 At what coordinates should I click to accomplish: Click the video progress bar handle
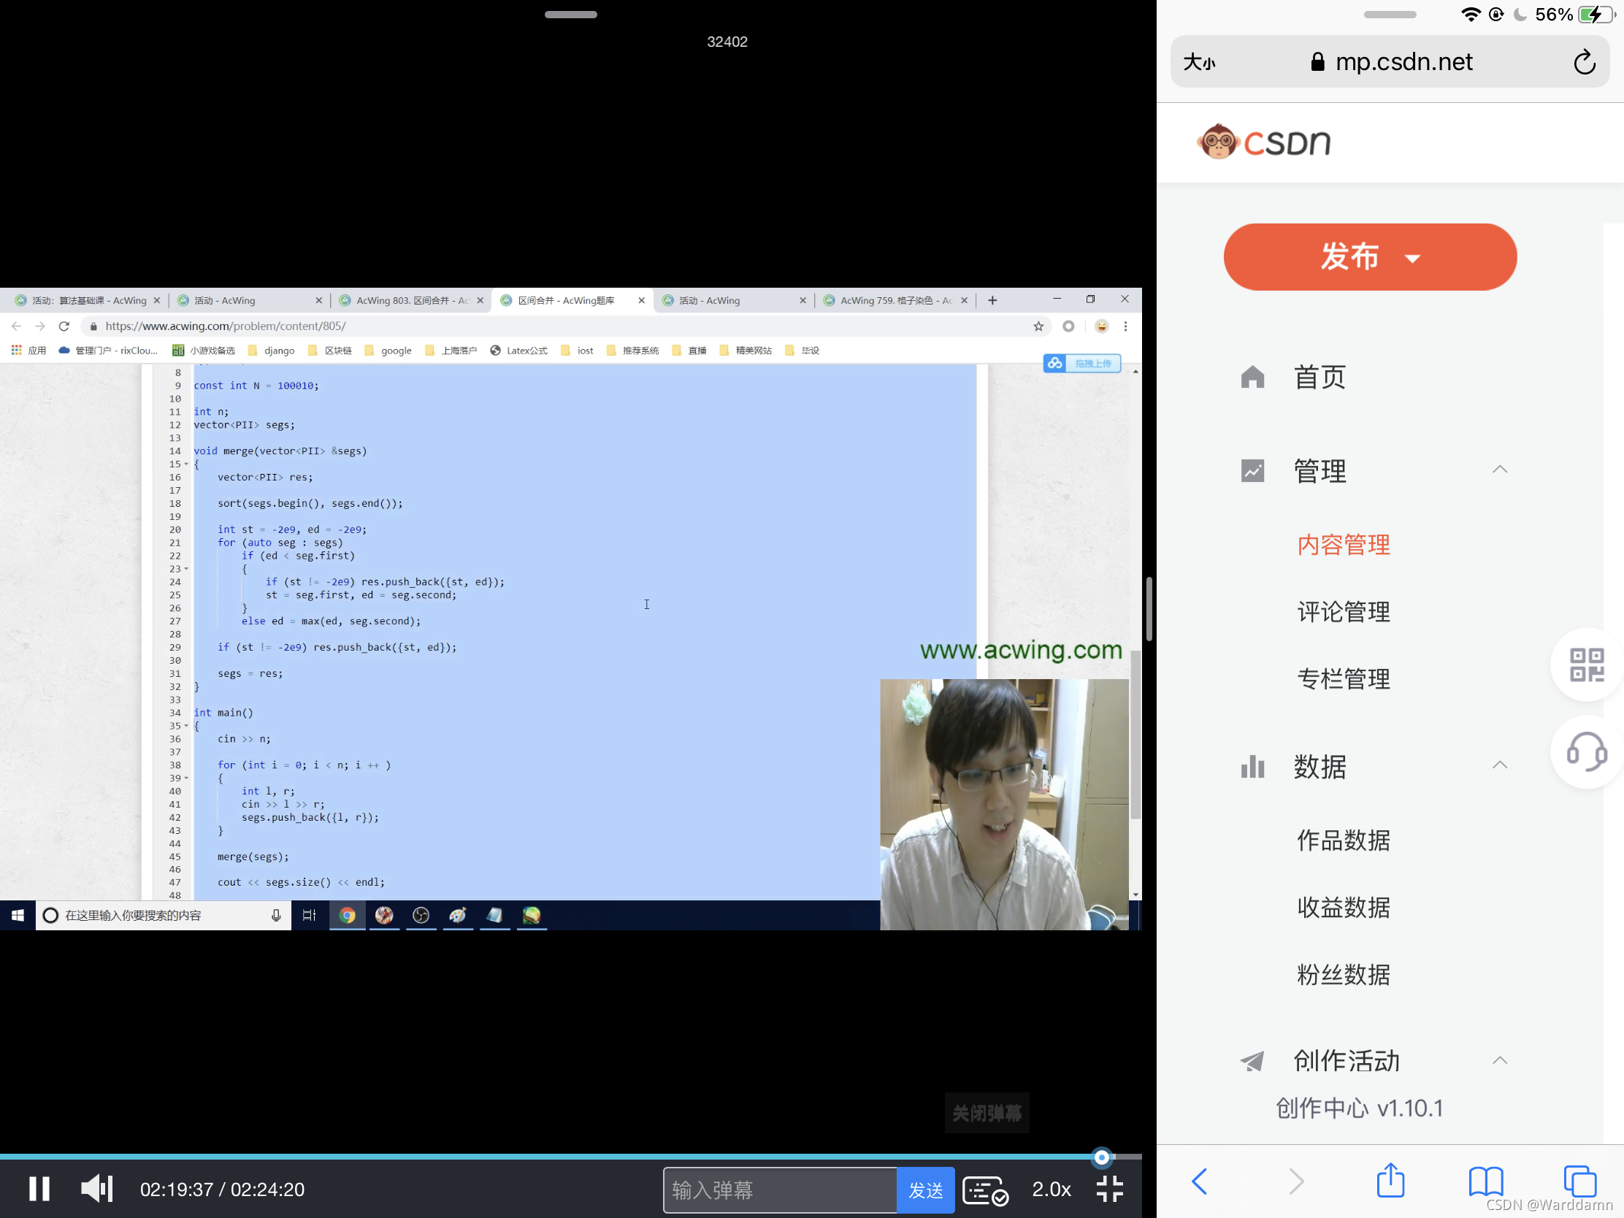1101,1158
